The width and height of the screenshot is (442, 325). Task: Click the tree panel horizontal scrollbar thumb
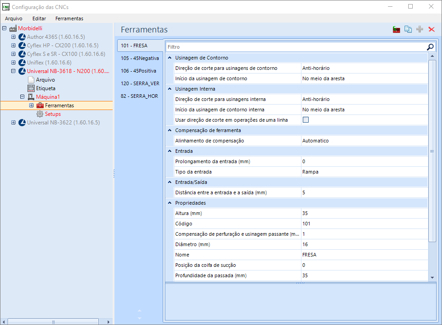[53, 322]
